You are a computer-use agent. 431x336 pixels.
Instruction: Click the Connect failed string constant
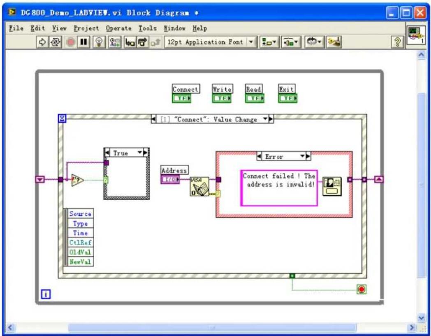(x=279, y=188)
